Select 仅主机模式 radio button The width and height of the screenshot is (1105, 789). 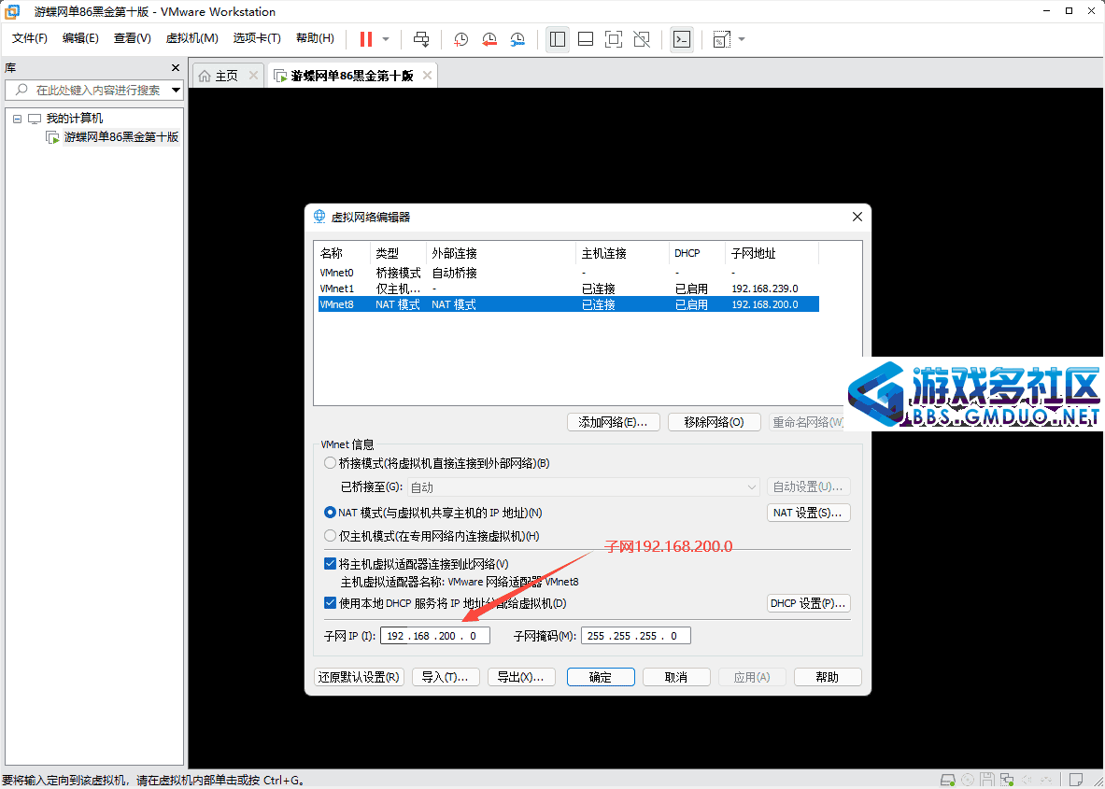coord(330,535)
